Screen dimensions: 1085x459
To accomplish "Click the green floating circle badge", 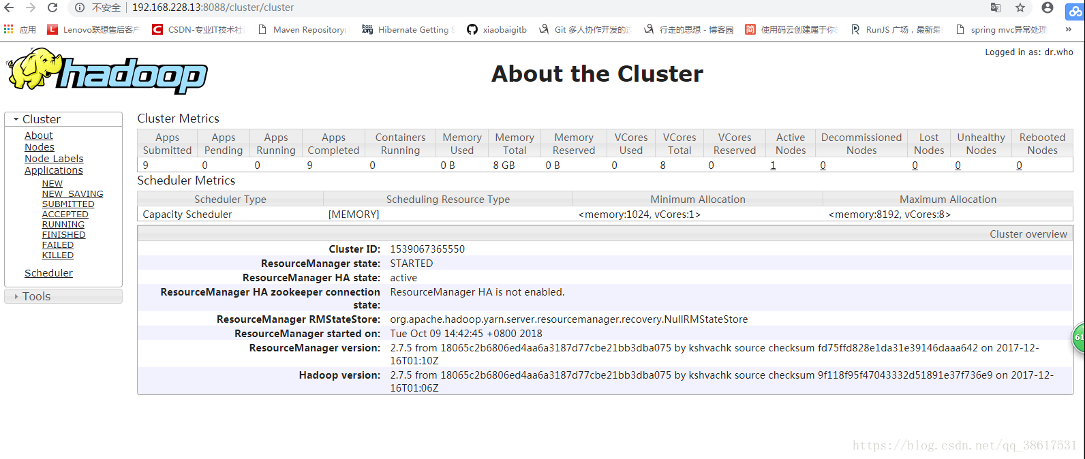I will 1079,337.
